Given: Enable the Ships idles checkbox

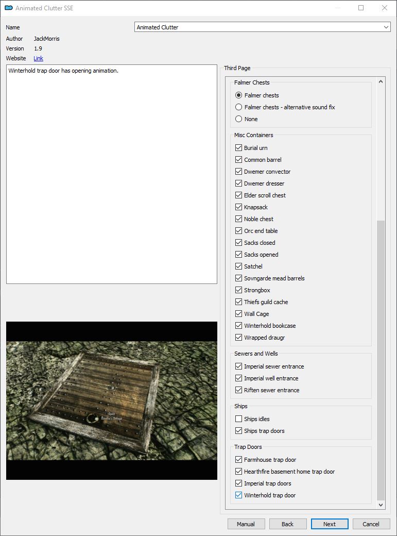Looking at the screenshot, I should (238, 418).
